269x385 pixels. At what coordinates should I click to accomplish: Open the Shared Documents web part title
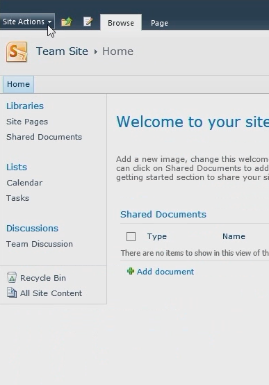[163, 214]
